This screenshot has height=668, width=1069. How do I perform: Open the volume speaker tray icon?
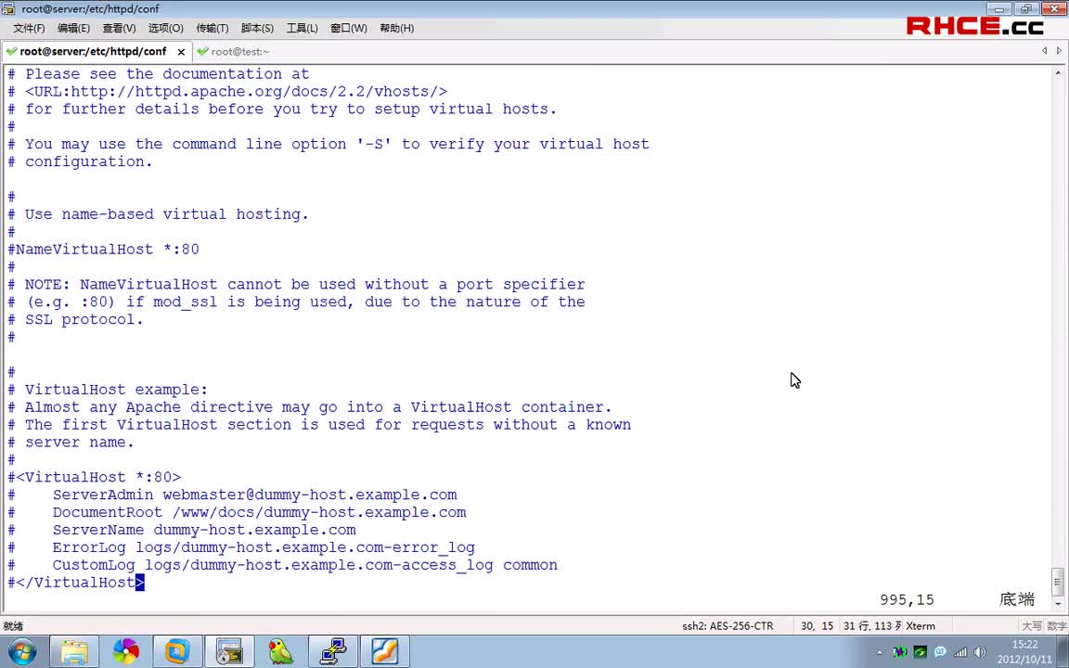(x=980, y=652)
